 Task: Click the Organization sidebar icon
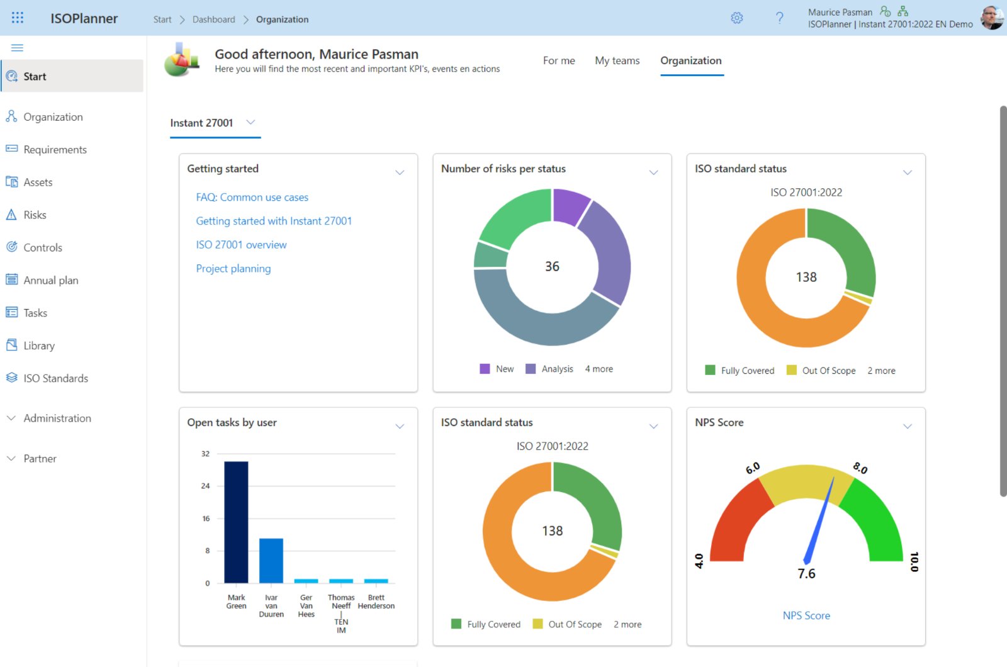pos(11,116)
